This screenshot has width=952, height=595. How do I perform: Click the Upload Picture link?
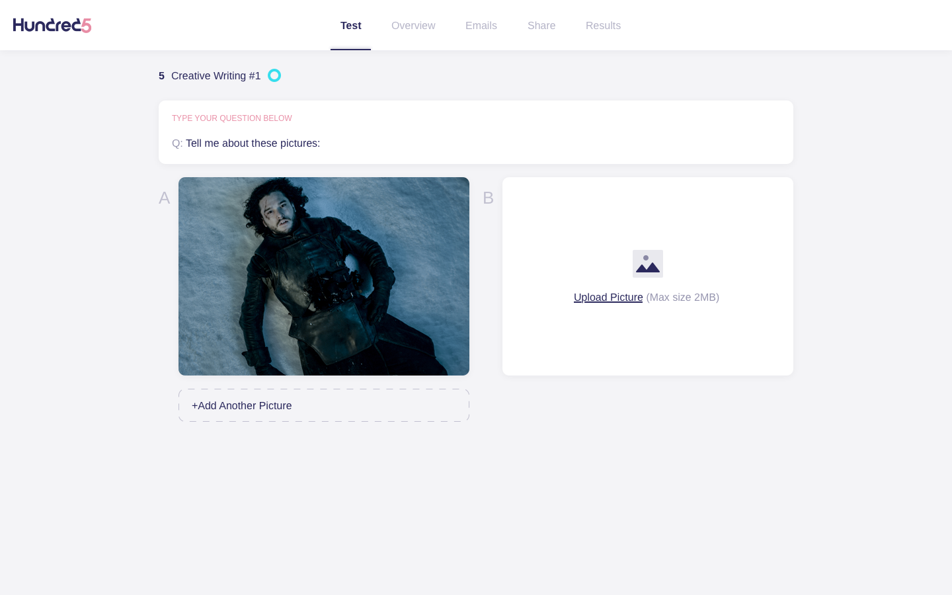[x=608, y=297]
